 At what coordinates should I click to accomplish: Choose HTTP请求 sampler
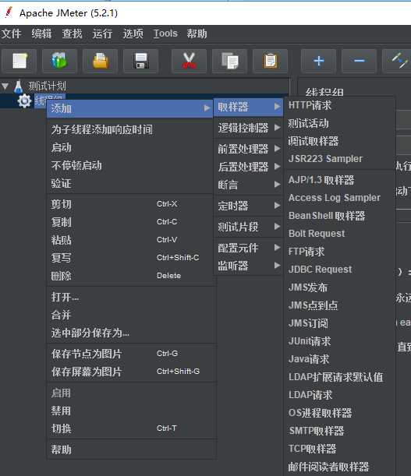339,105
